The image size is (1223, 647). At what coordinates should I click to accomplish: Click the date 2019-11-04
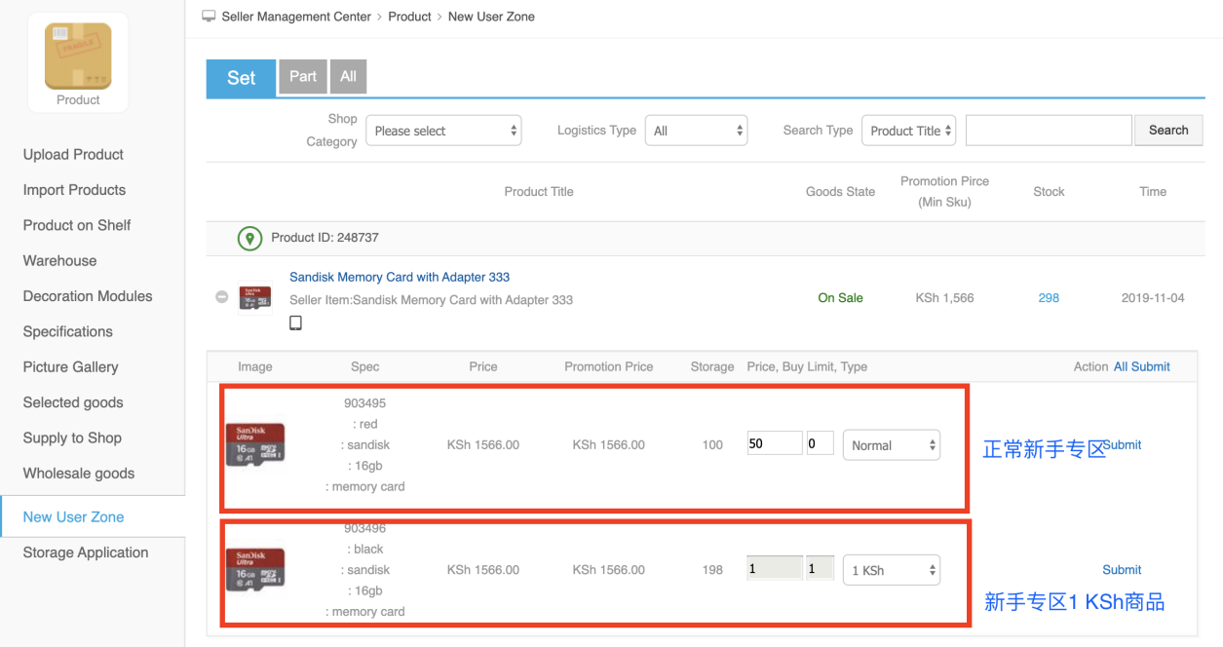tap(1153, 298)
